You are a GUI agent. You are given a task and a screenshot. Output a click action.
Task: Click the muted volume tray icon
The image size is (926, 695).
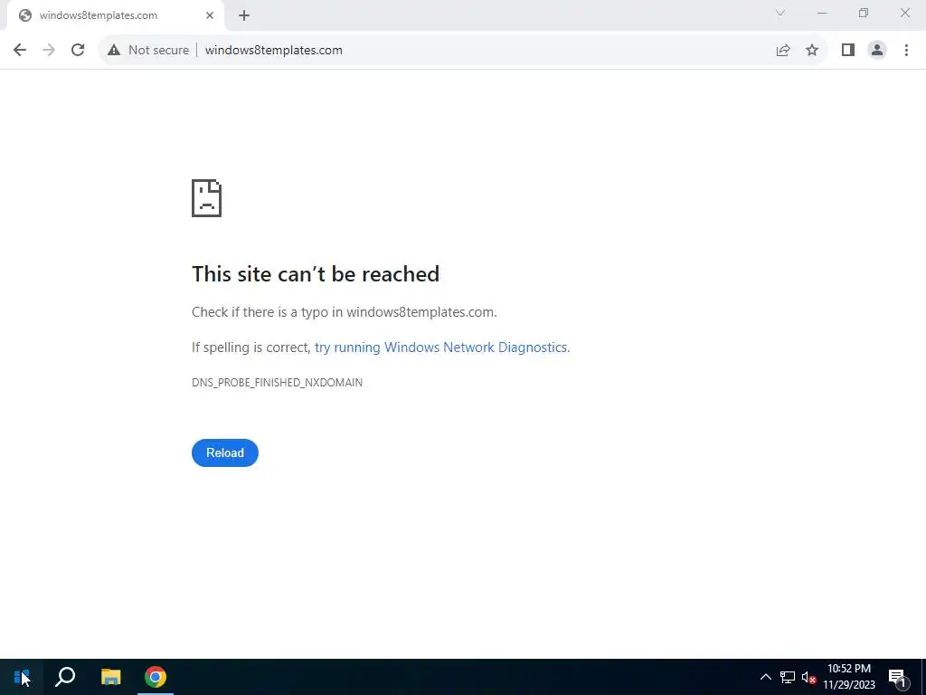808,677
